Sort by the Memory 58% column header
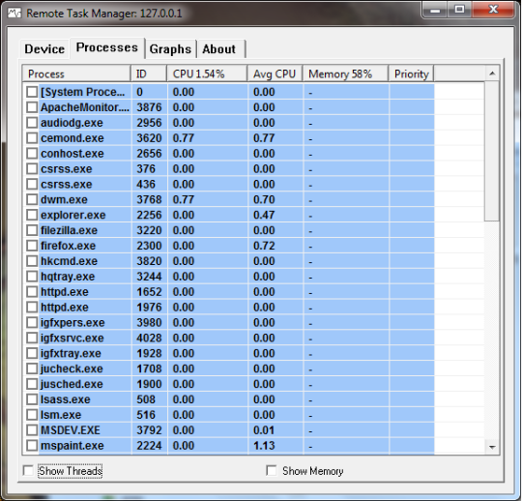The height and width of the screenshot is (501, 522). click(x=345, y=74)
